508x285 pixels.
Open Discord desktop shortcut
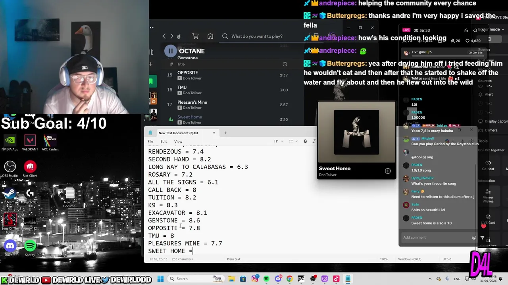tap(10, 249)
